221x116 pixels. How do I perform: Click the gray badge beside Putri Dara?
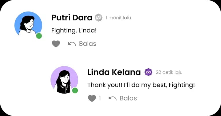[x=99, y=18]
